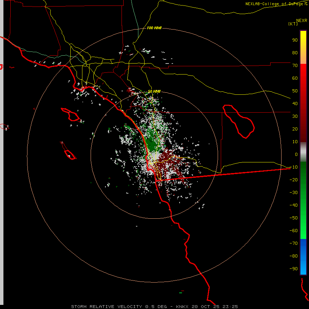Pick the bright red band below 70

coord(303,72)
